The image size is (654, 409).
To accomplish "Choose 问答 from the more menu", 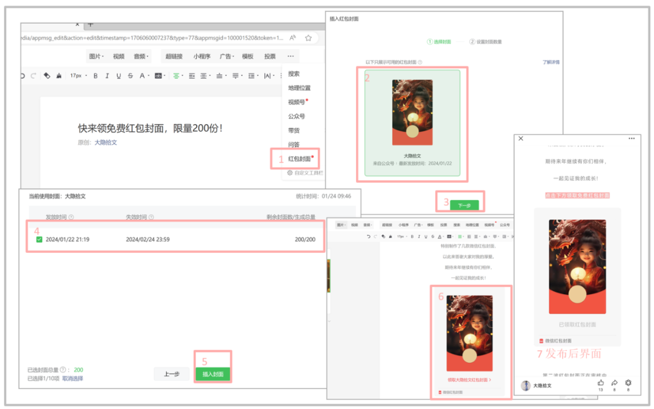I will click(x=294, y=145).
